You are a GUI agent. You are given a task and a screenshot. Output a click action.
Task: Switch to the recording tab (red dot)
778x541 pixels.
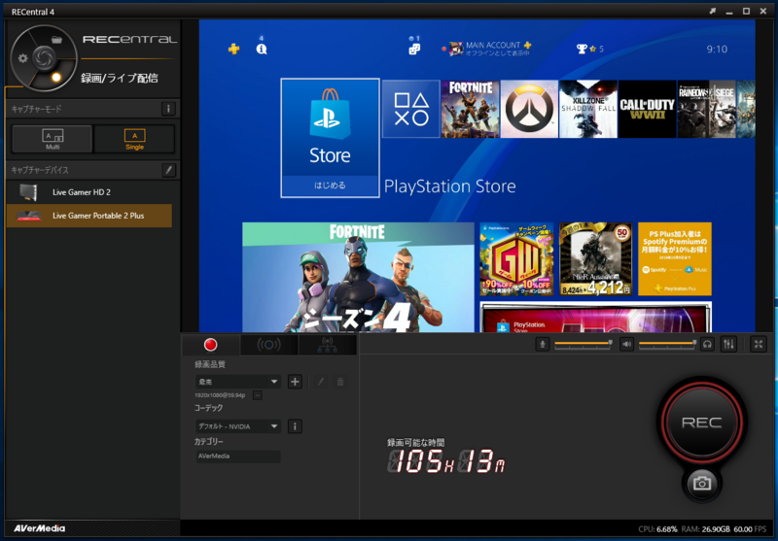(211, 345)
